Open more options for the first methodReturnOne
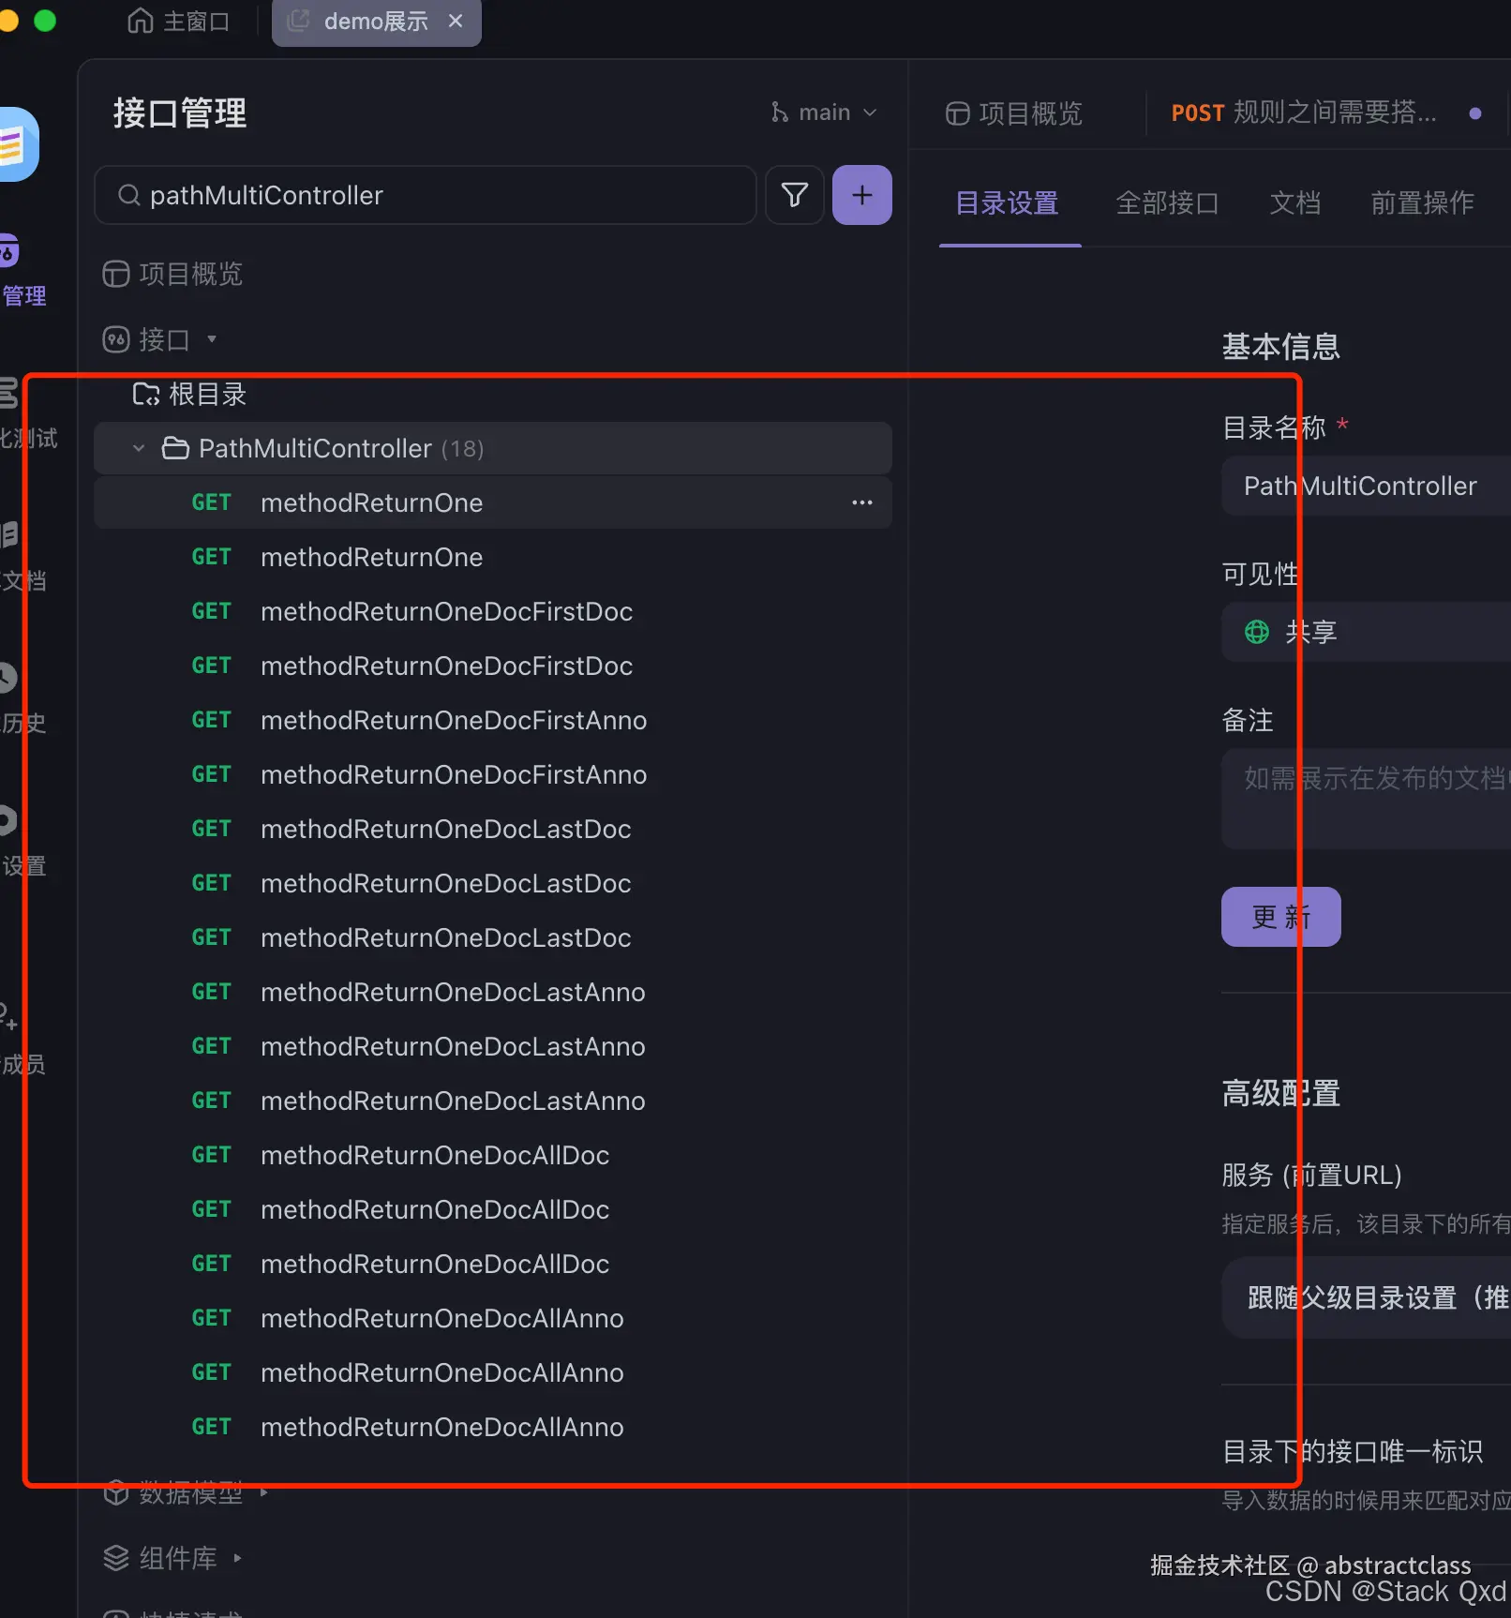Screen dimensions: 1511x1618 (x=860, y=502)
